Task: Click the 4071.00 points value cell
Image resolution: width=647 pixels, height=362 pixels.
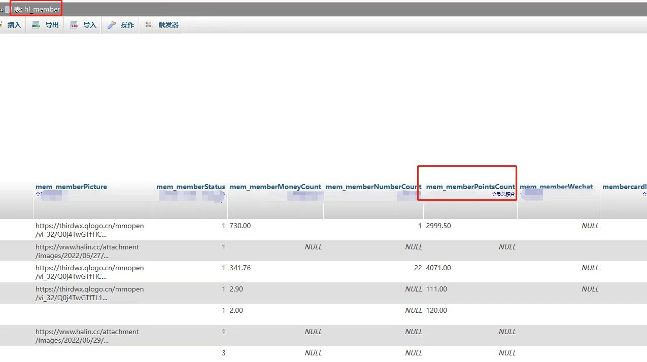Action: [x=438, y=268]
